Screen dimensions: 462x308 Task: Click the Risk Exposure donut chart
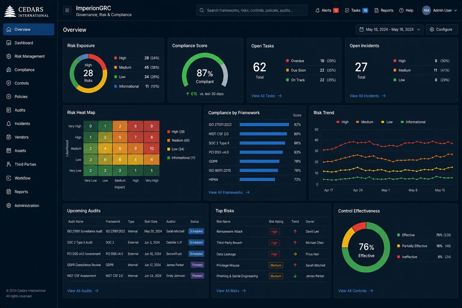point(88,73)
